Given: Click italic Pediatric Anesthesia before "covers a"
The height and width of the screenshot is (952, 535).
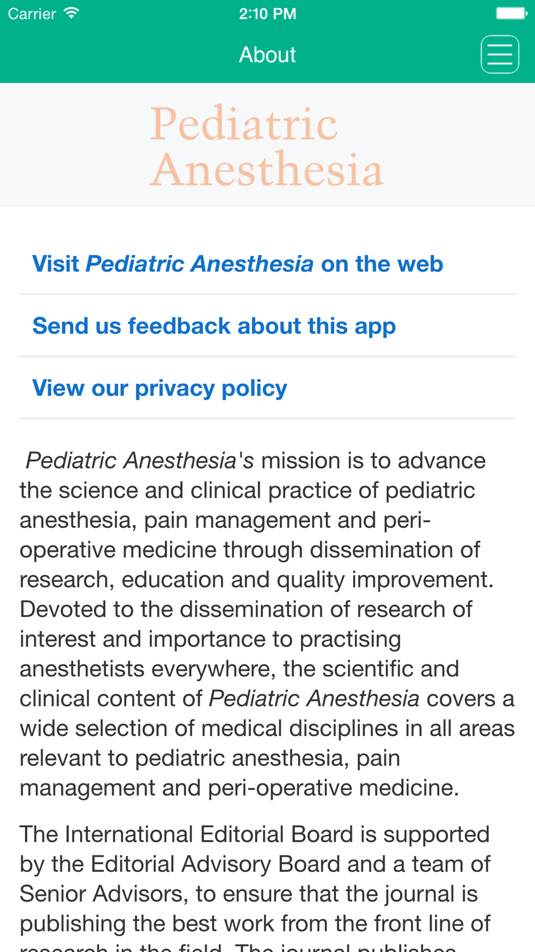Looking at the screenshot, I should 314,699.
